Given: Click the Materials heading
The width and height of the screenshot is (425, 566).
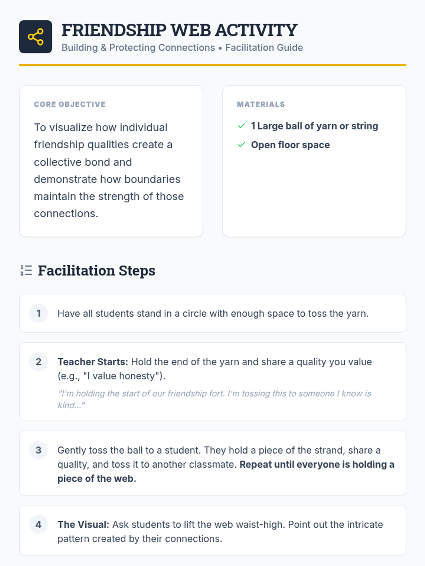Looking at the screenshot, I should (x=261, y=104).
